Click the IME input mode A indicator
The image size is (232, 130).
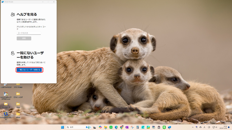click(204, 127)
